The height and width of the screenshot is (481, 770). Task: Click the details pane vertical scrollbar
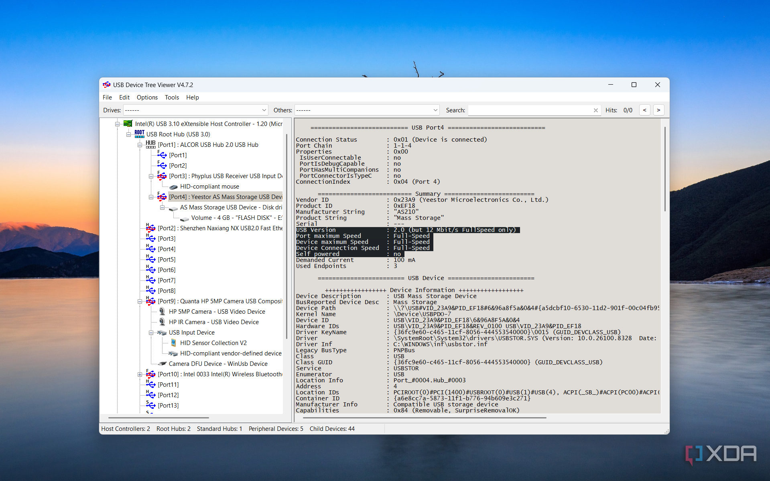coord(665,168)
